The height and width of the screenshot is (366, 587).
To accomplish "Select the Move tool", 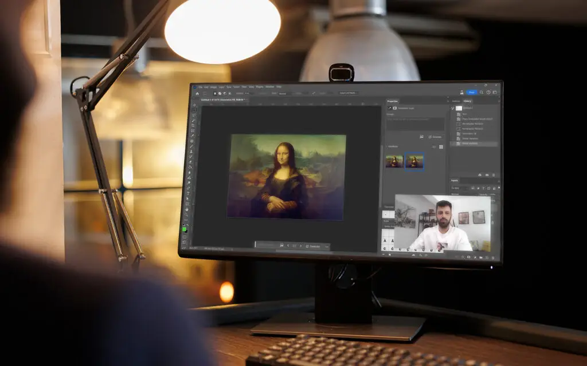I will pos(194,105).
